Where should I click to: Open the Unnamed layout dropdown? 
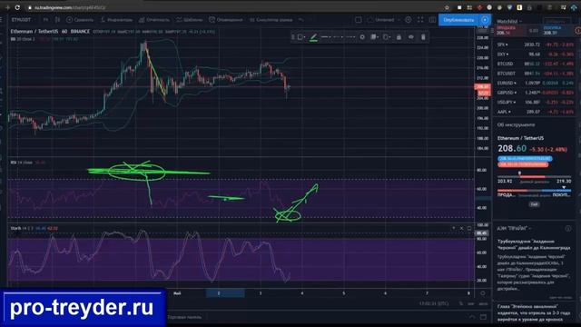(384, 20)
